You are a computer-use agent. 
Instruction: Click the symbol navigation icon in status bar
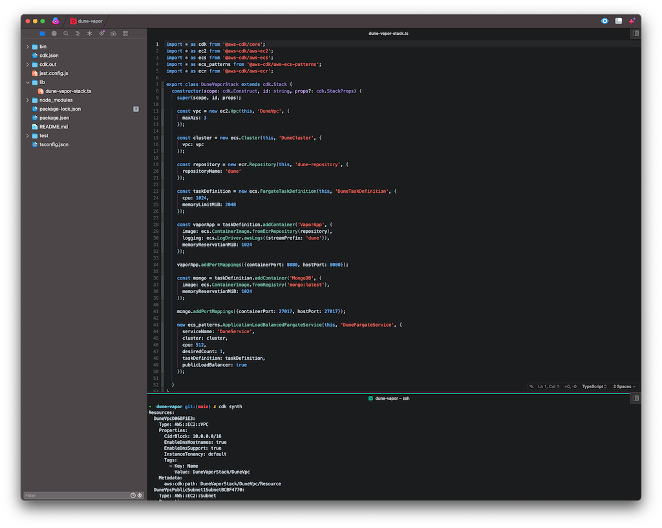pos(531,386)
